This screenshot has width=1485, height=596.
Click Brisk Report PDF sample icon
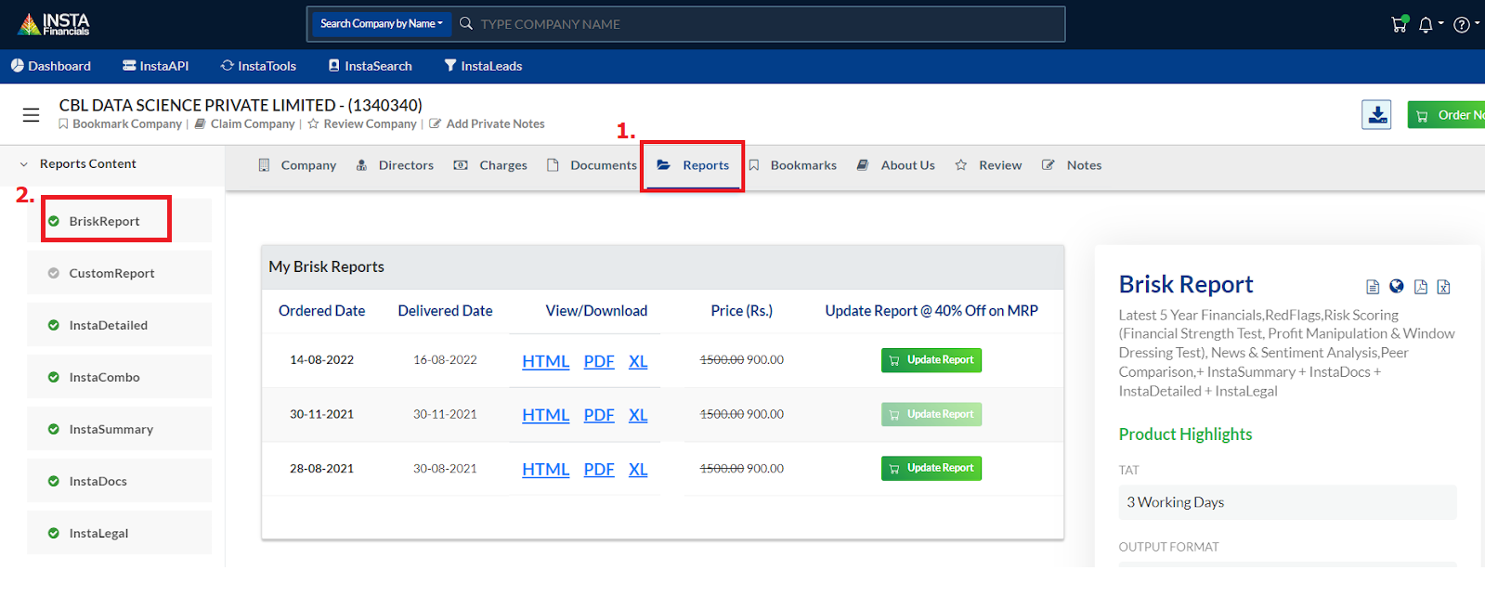click(1421, 287)
